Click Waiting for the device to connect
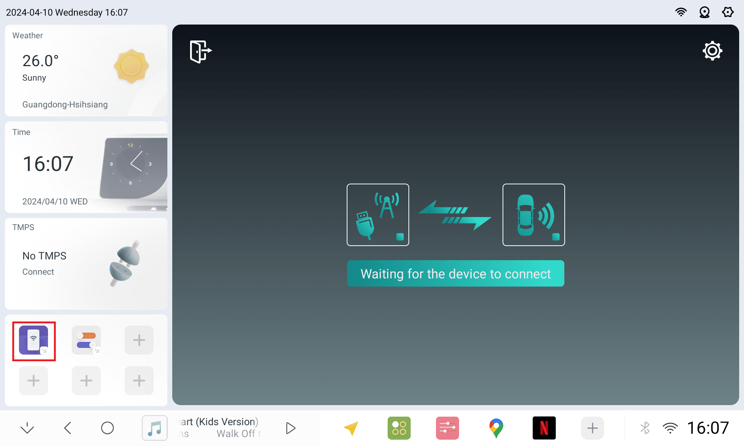The image size is (744, 446). click(456, 274)
